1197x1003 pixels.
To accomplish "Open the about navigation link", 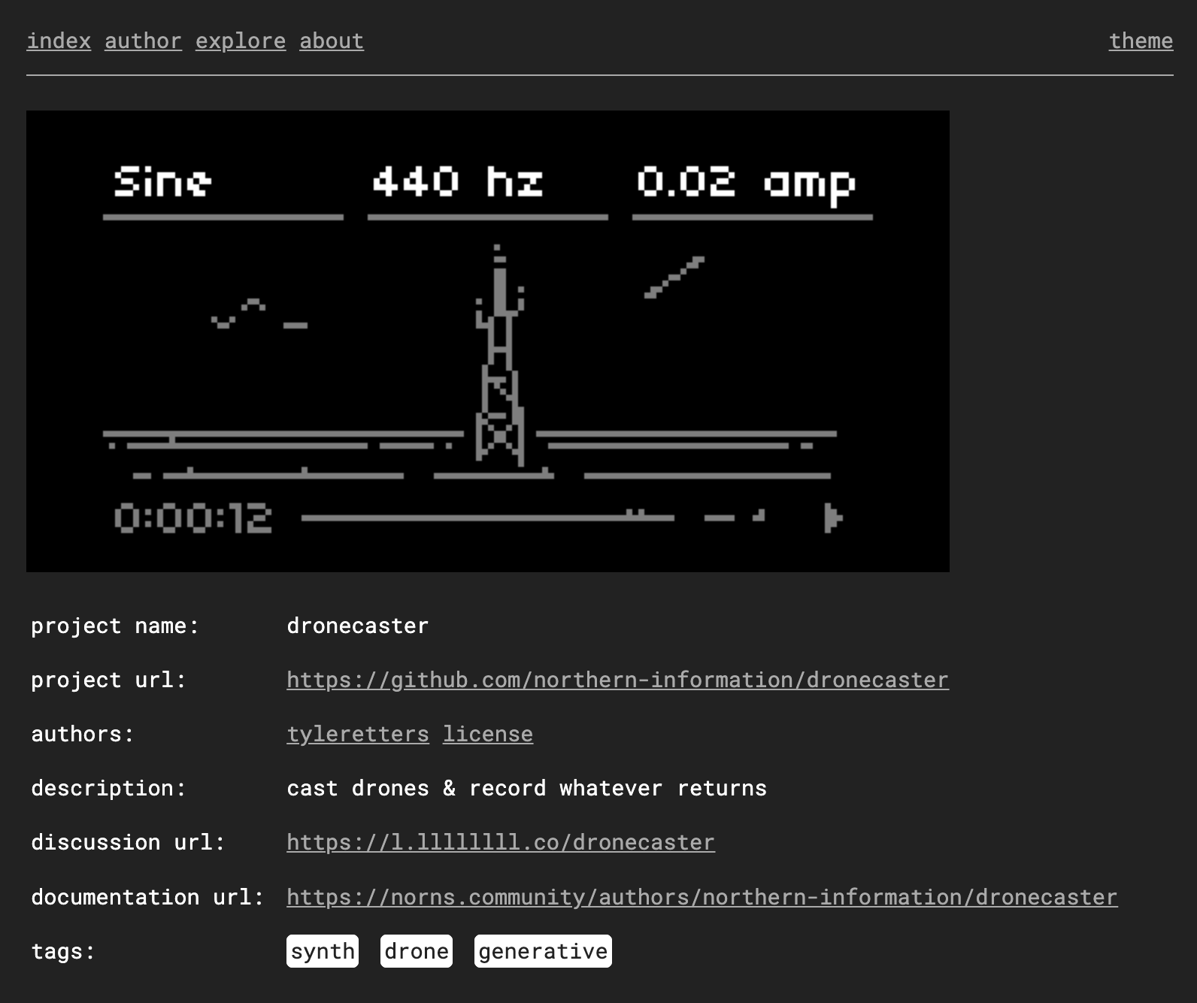I will pos(332,41).
